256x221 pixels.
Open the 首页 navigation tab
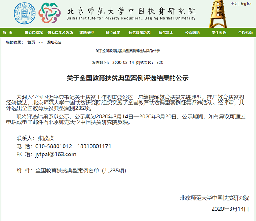[x=7, y=33]
